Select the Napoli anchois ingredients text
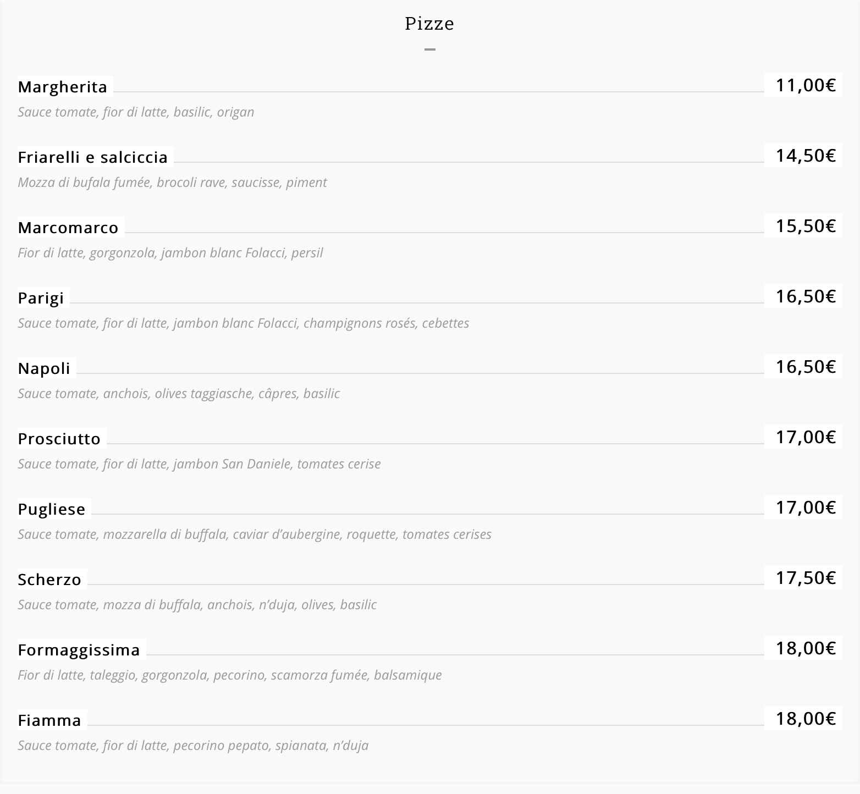The width and height of the screenshot is (860, 794). pos(179,394)
